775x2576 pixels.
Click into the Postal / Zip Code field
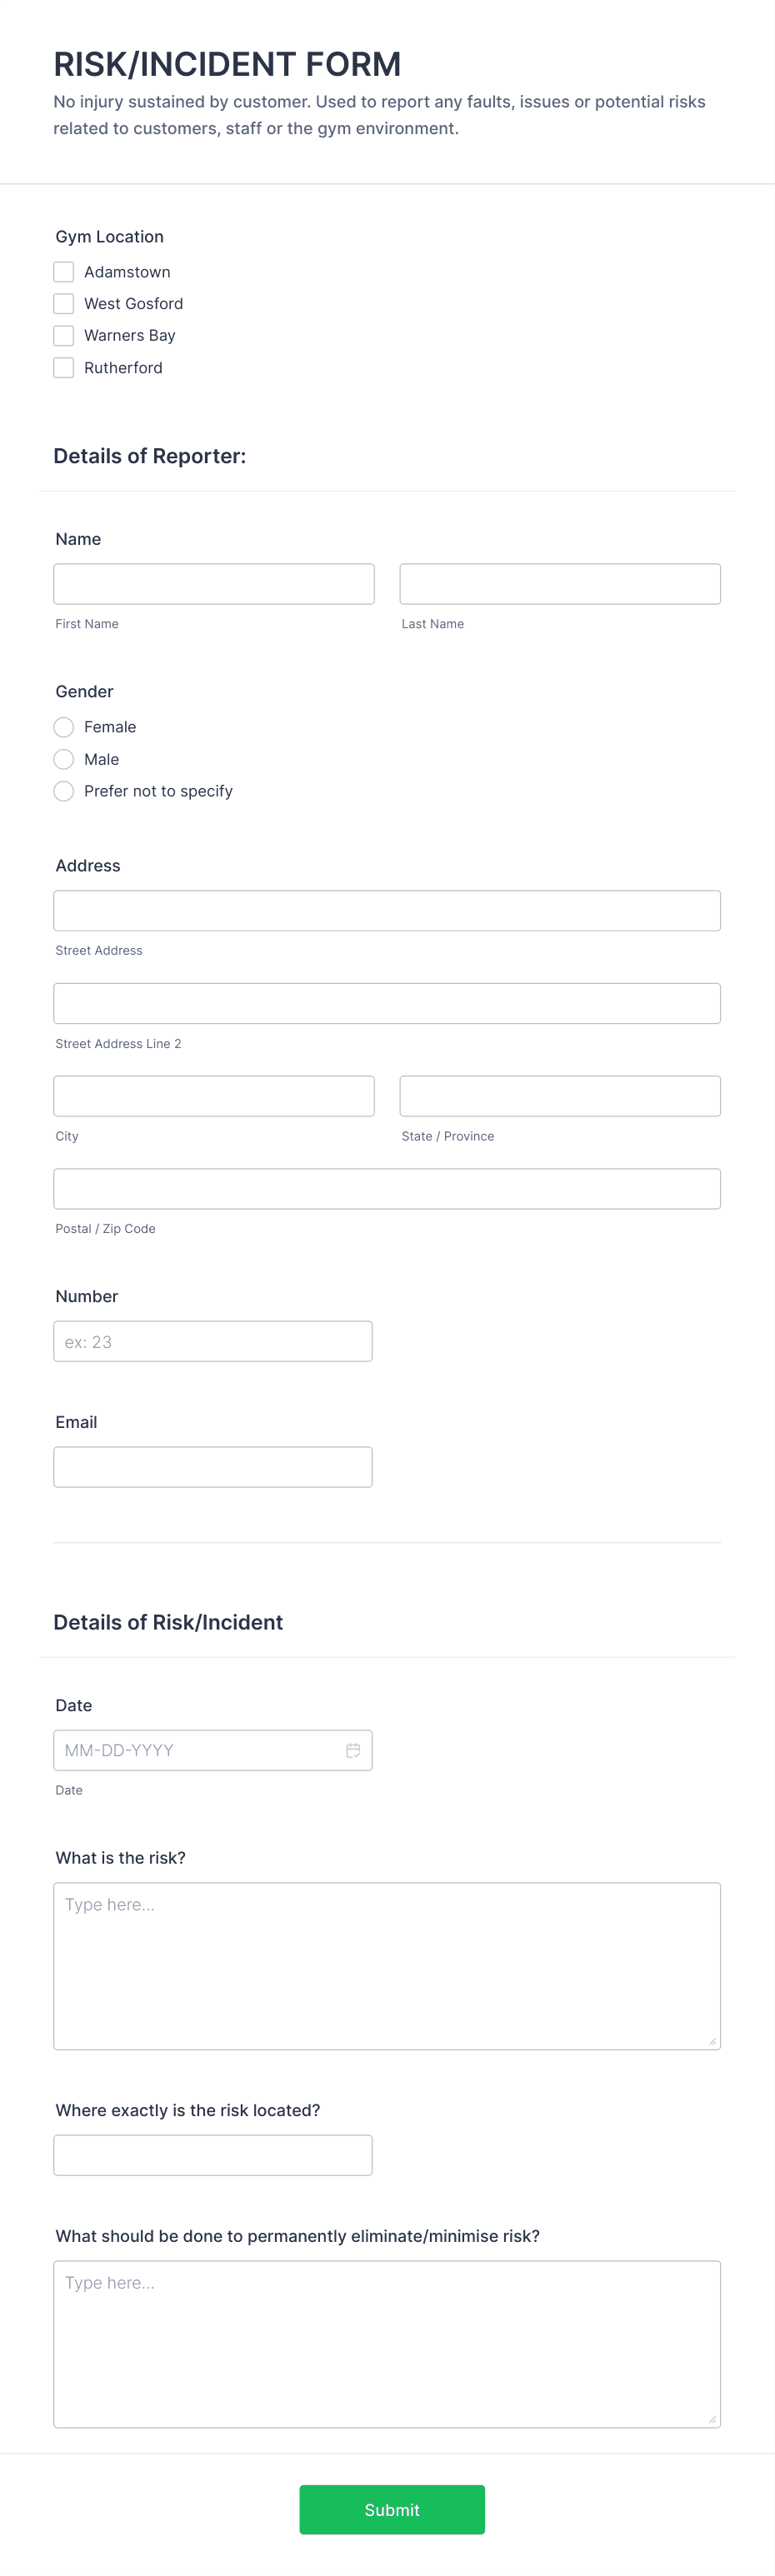coord(387,1188)
